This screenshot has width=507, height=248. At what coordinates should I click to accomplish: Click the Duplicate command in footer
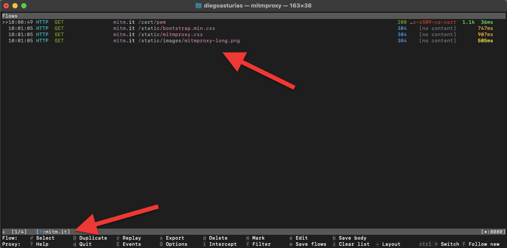coord(93,238)
